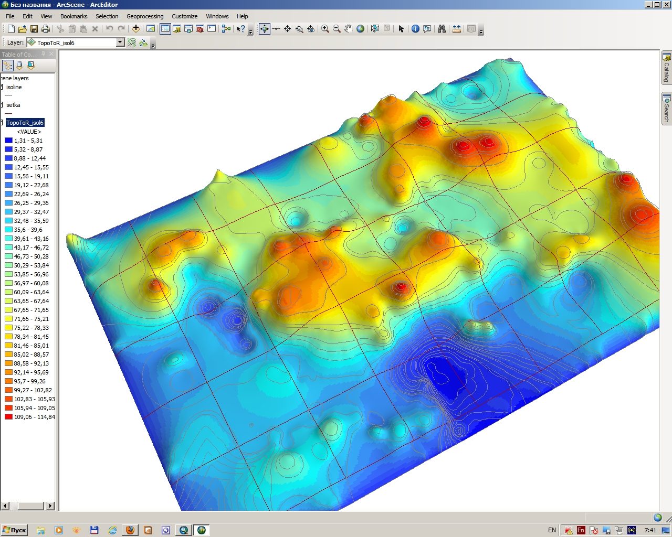Open the Geoprocessing menu
Screen dimensions: 672x537
point(145,16)
